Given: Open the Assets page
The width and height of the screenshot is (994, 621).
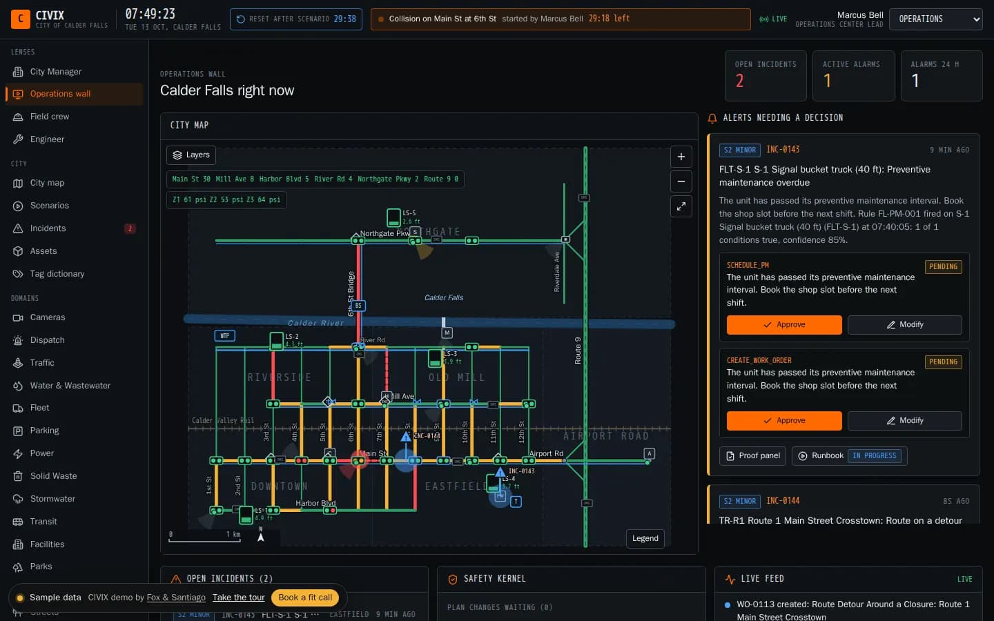Looking at the screenshot, I should [x=75, y=251].
